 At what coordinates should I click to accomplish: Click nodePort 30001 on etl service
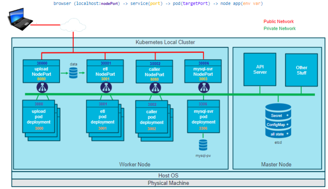(x=106, y=63)
